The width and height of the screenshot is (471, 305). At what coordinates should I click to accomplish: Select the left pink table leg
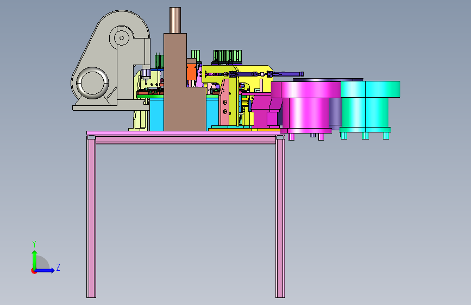[x=91, y=217]
